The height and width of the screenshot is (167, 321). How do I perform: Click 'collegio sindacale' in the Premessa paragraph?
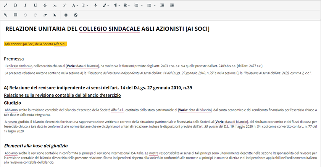[x=19, y=66]
